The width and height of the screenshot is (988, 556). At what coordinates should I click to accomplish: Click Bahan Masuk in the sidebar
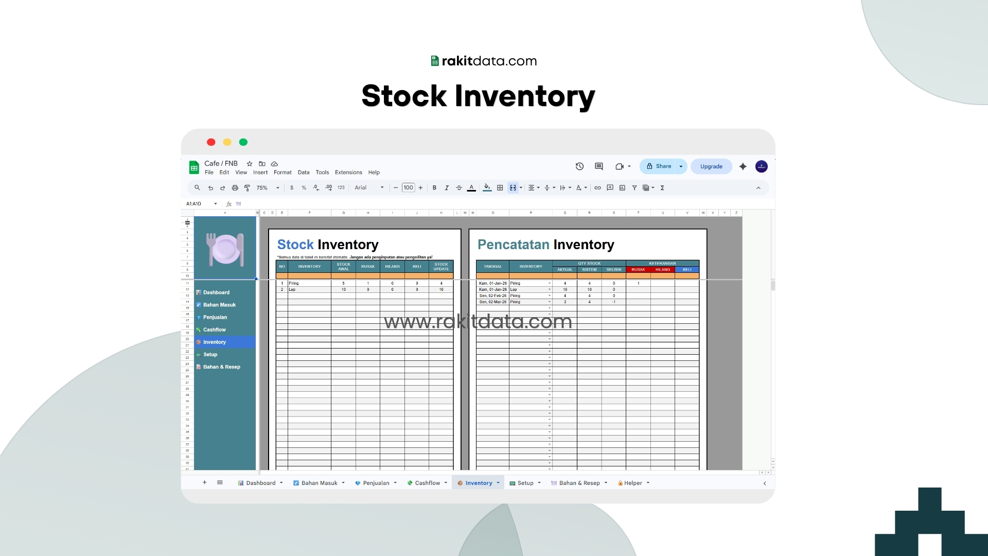219,305
